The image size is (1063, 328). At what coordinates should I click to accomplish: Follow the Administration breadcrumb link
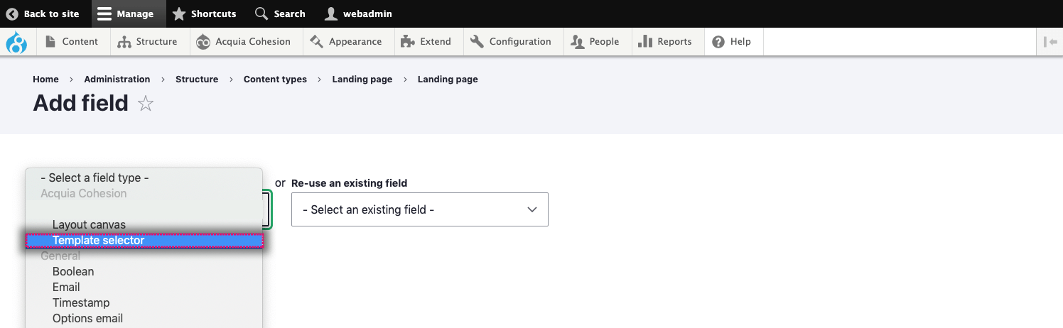click(x=117, y=80)
